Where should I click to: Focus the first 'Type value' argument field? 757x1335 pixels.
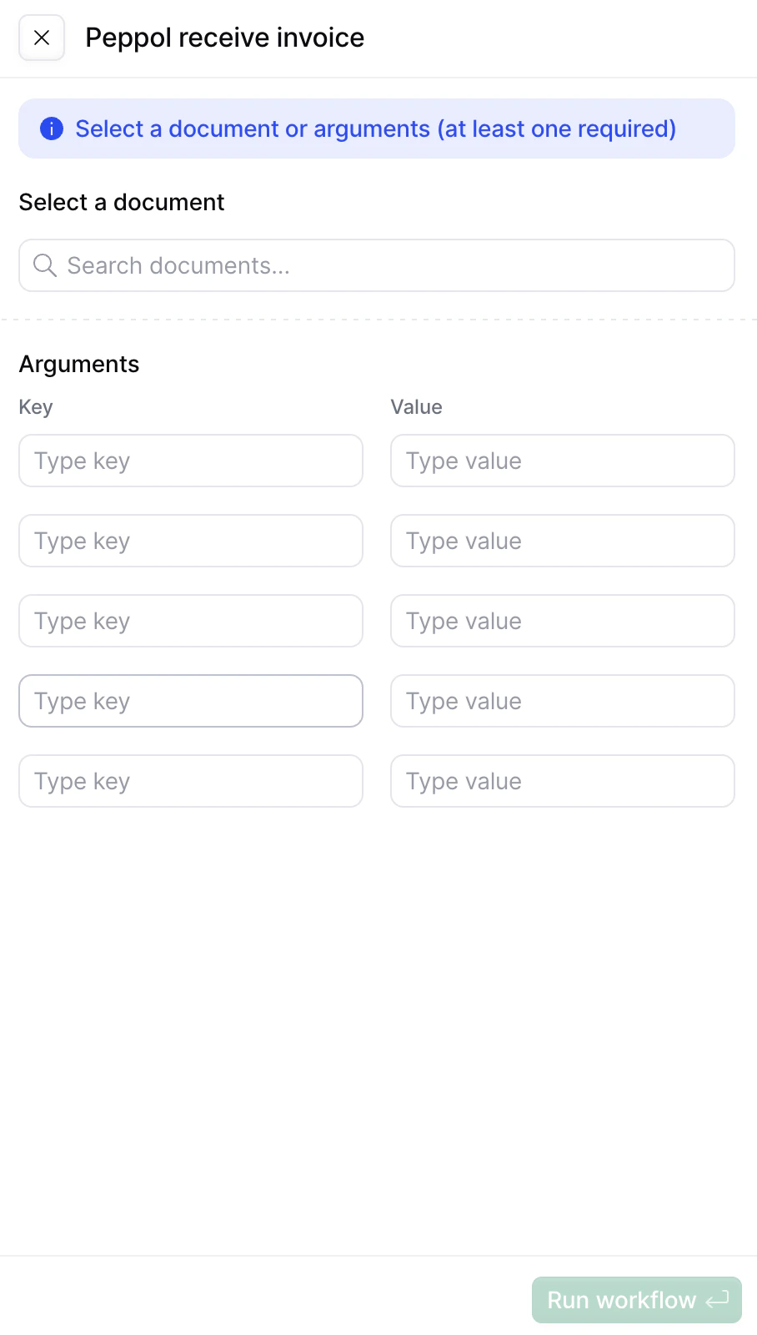point(562,461)
